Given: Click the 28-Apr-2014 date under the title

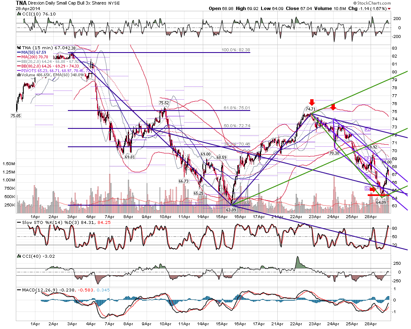Looking at the screenshot, I should pos(28,8).
